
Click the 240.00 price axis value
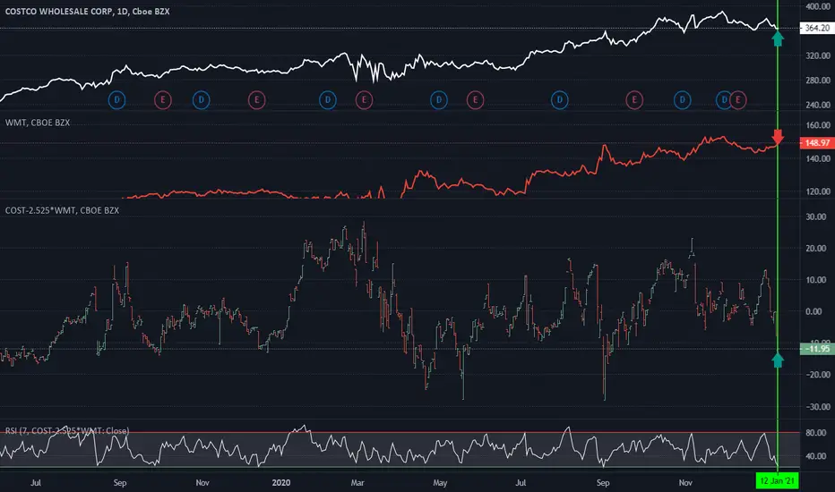point(819,105)
